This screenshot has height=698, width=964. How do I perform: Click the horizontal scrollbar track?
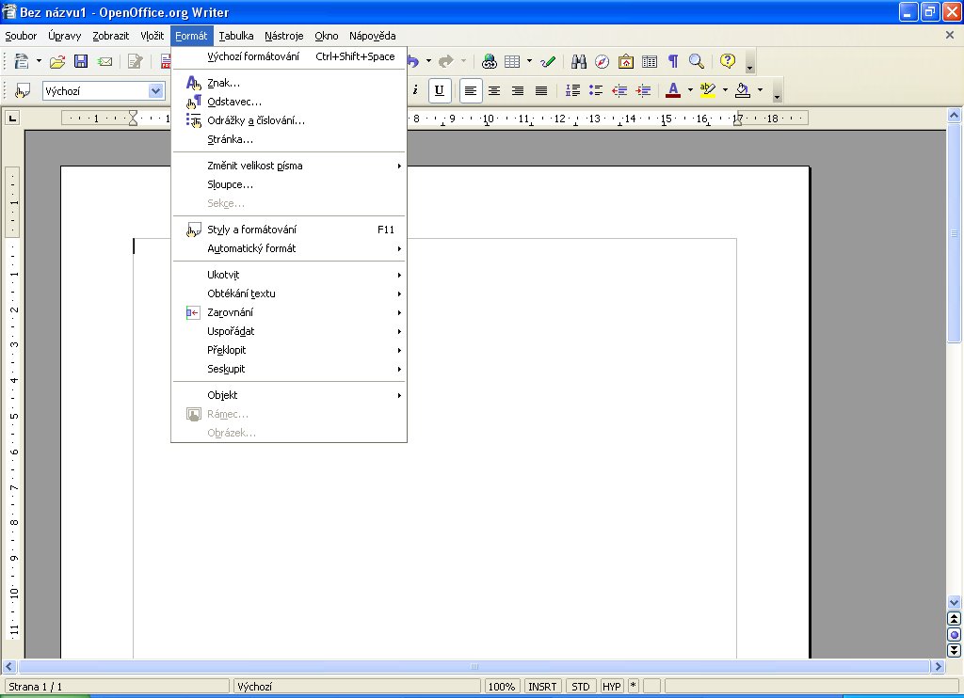(x=474, y=666)
